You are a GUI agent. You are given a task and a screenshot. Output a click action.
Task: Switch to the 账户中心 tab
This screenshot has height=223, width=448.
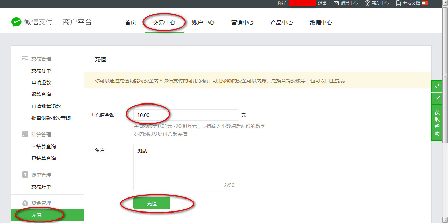point(203,23)
